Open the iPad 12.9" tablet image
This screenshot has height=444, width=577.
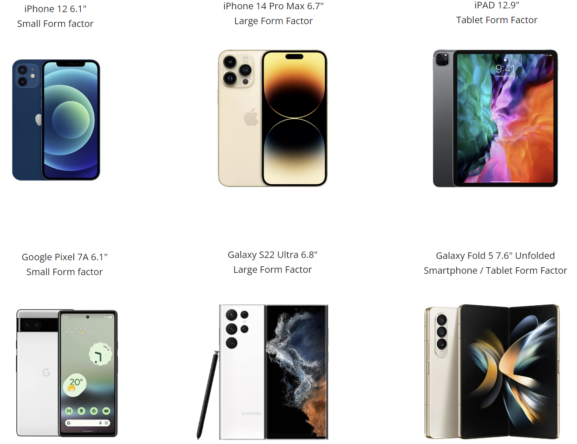[495, 118]
